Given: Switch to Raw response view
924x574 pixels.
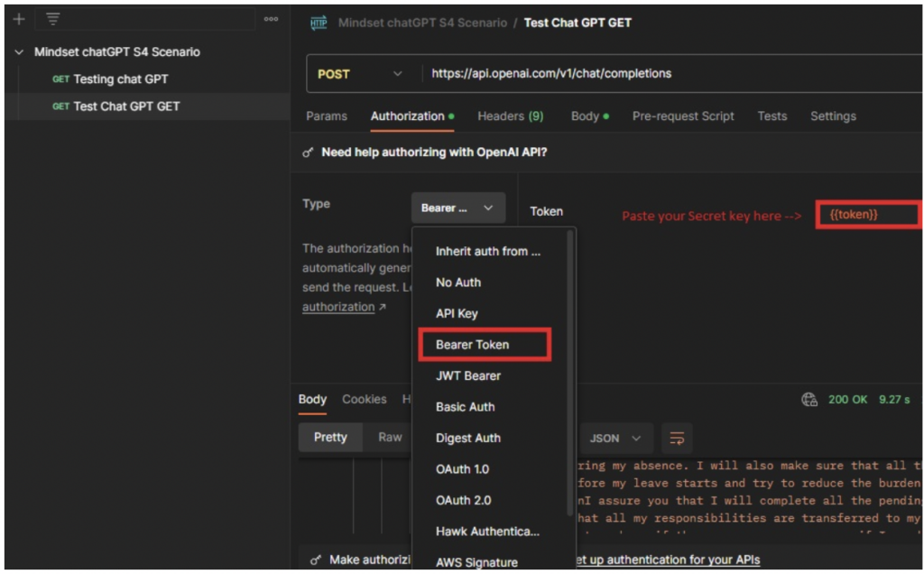Looking at the screenshot, I should click(390, 438).
